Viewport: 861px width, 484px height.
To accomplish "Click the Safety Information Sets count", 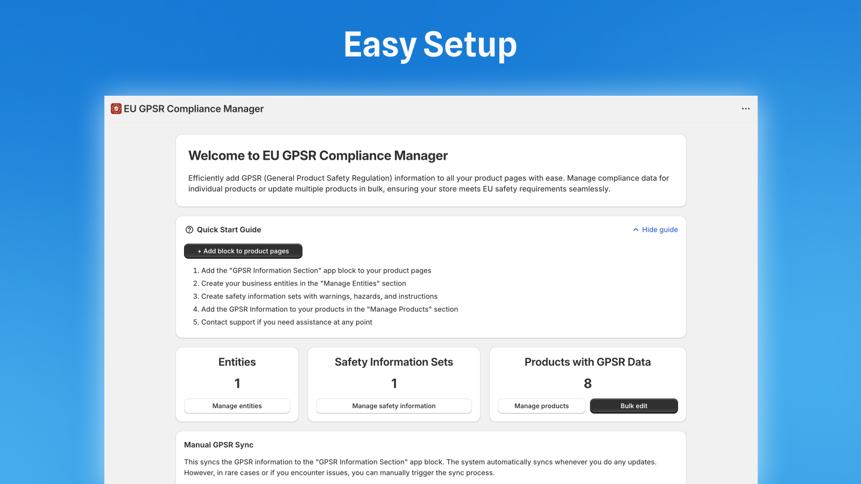I will click(393, 383).
